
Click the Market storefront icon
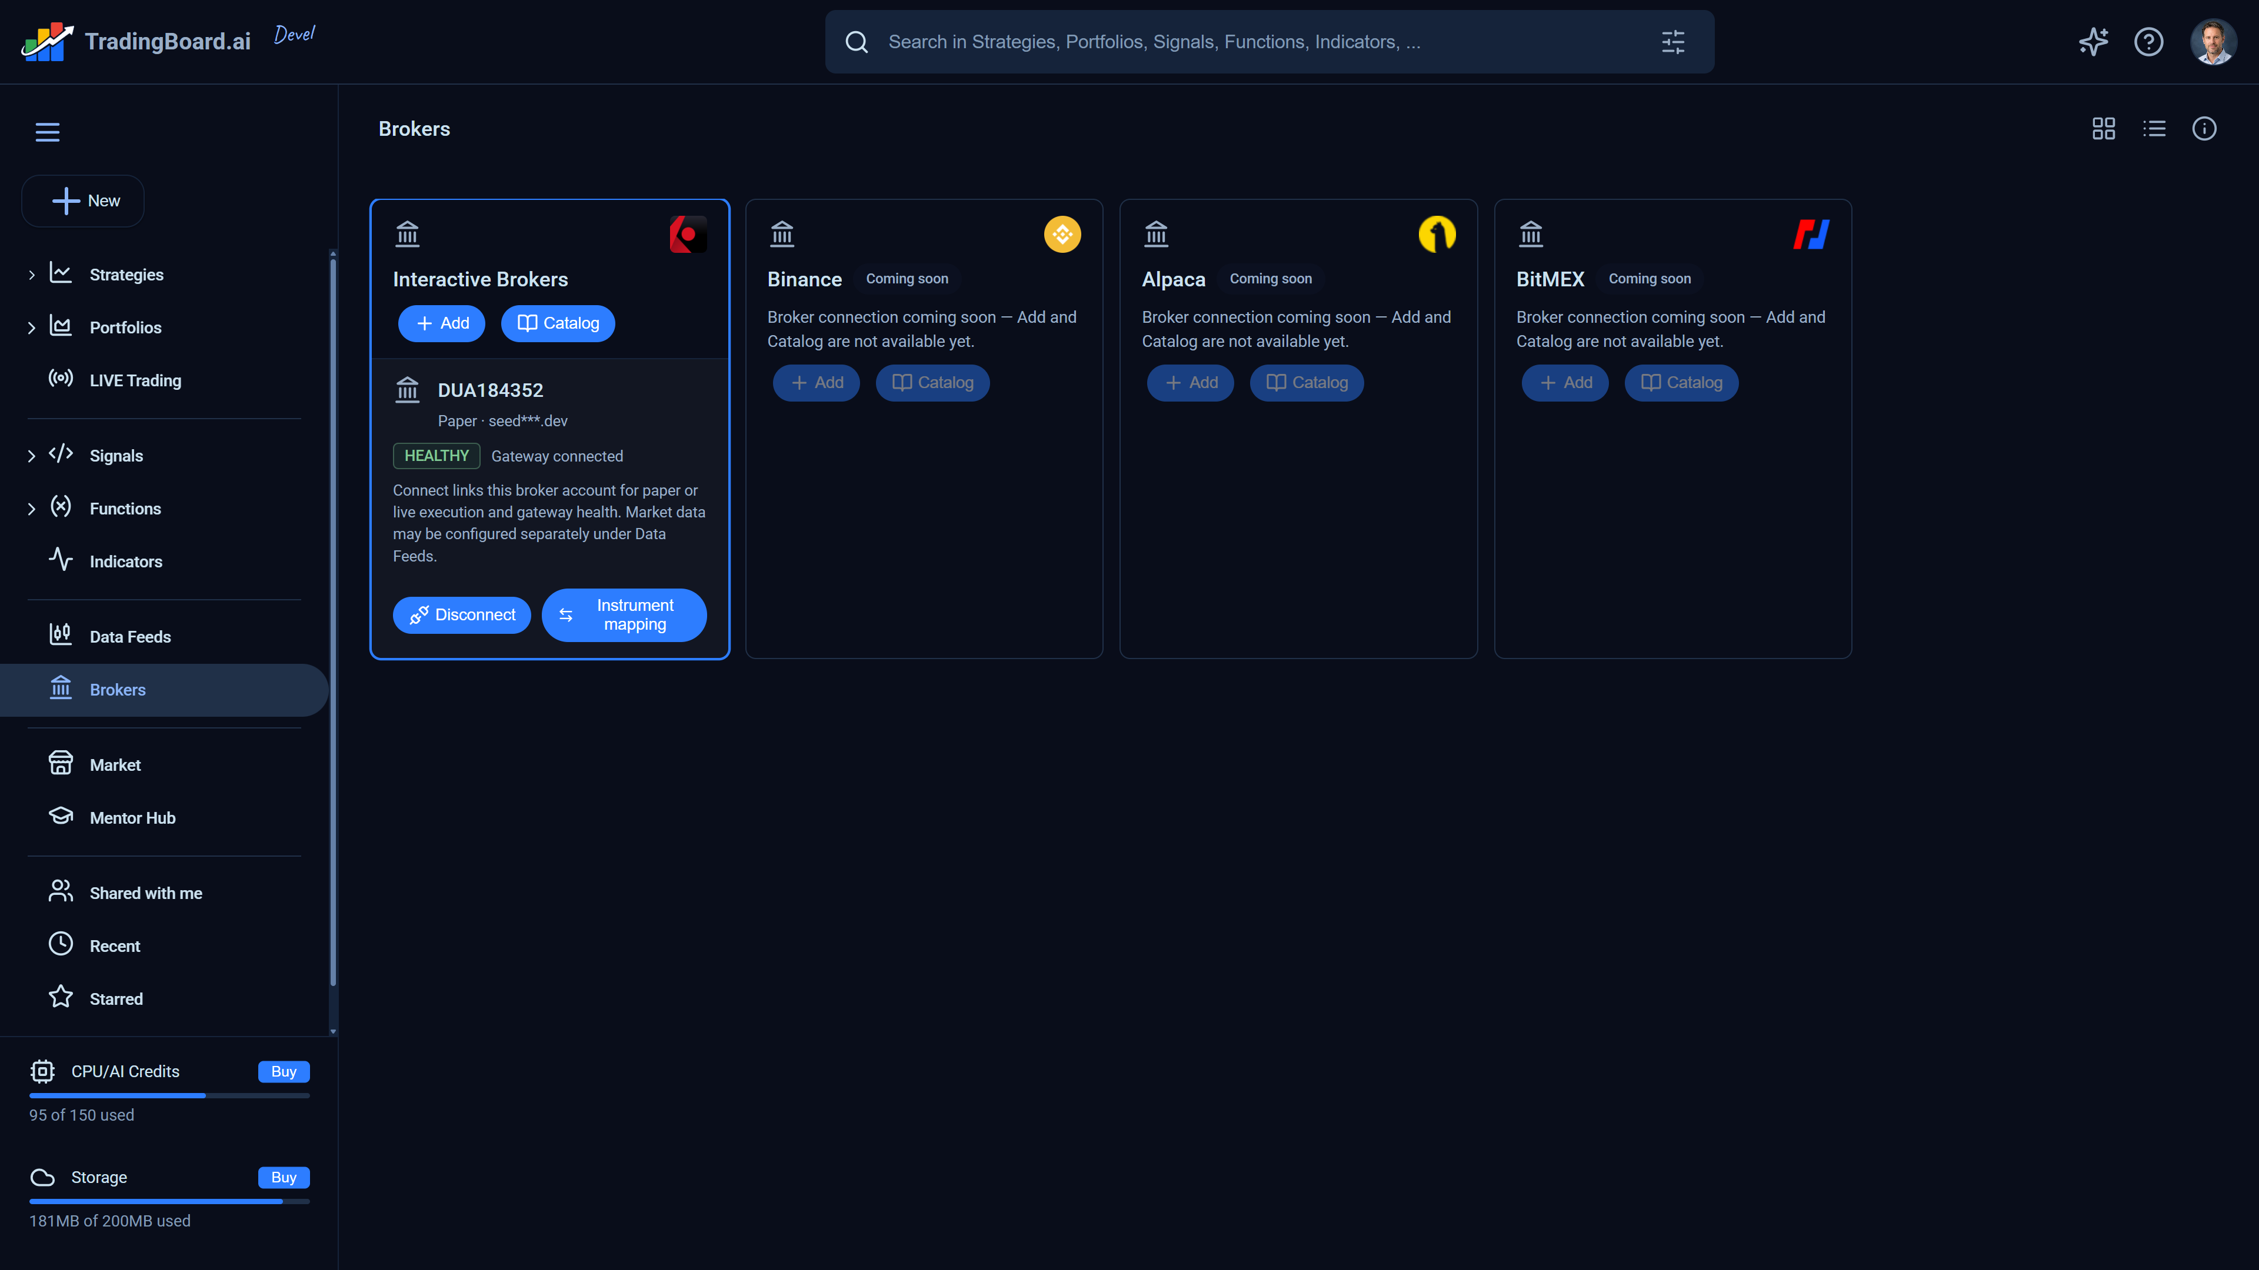coord(61,763)
